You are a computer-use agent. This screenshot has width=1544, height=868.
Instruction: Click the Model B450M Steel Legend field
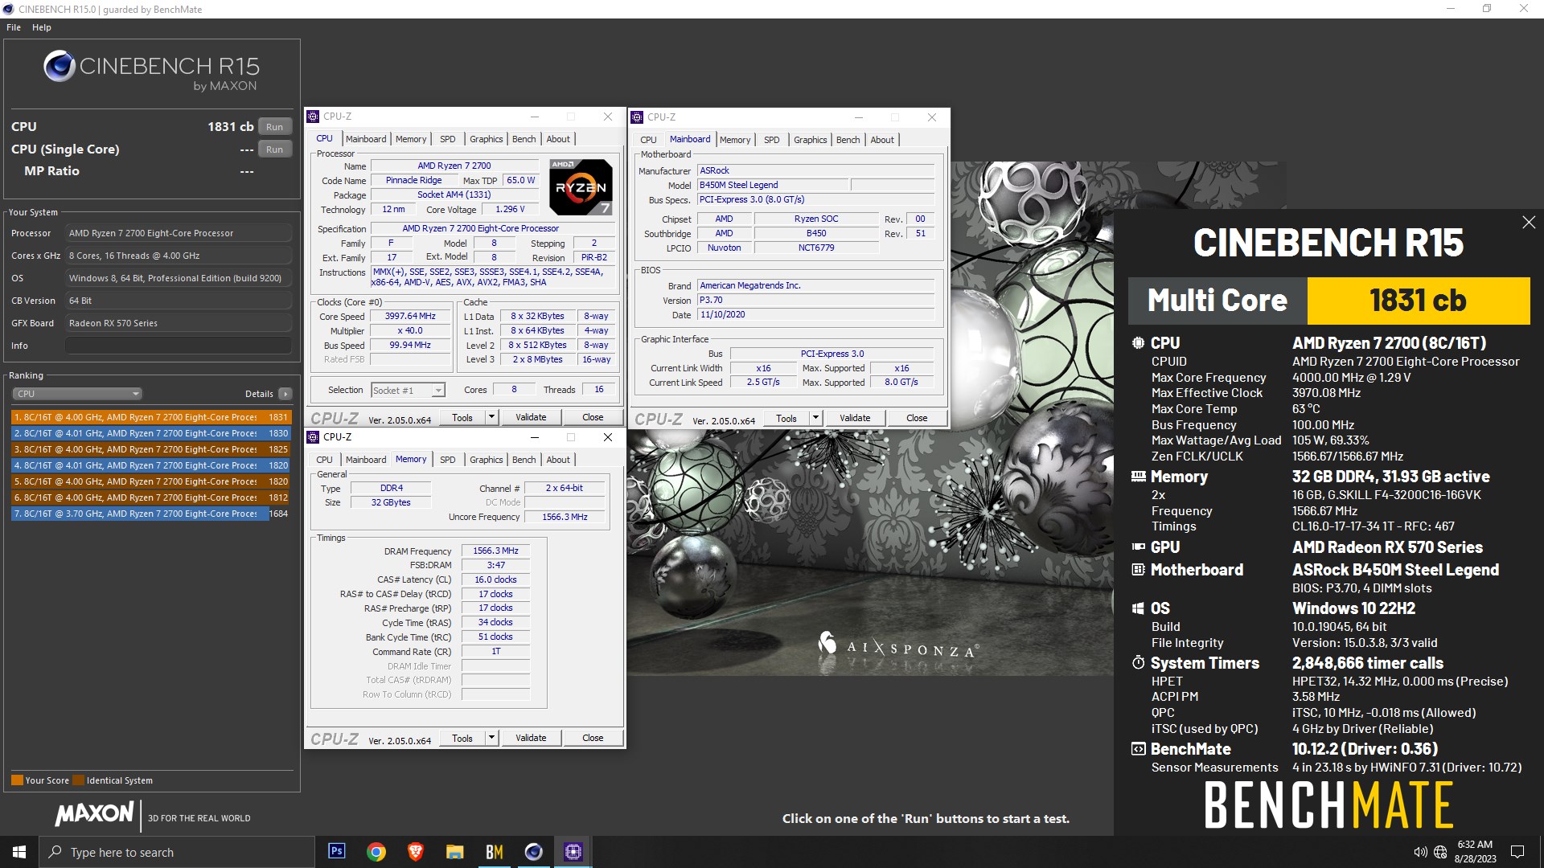click(772, 185)
